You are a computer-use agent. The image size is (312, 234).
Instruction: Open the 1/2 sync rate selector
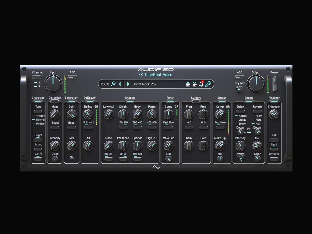pos(240,160)
